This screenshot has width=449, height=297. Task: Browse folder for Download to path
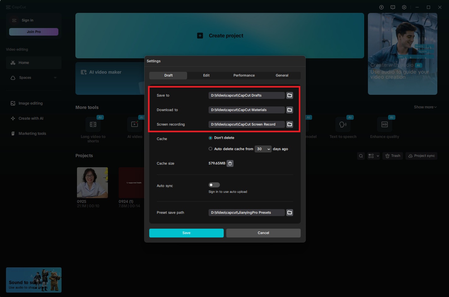289,110
